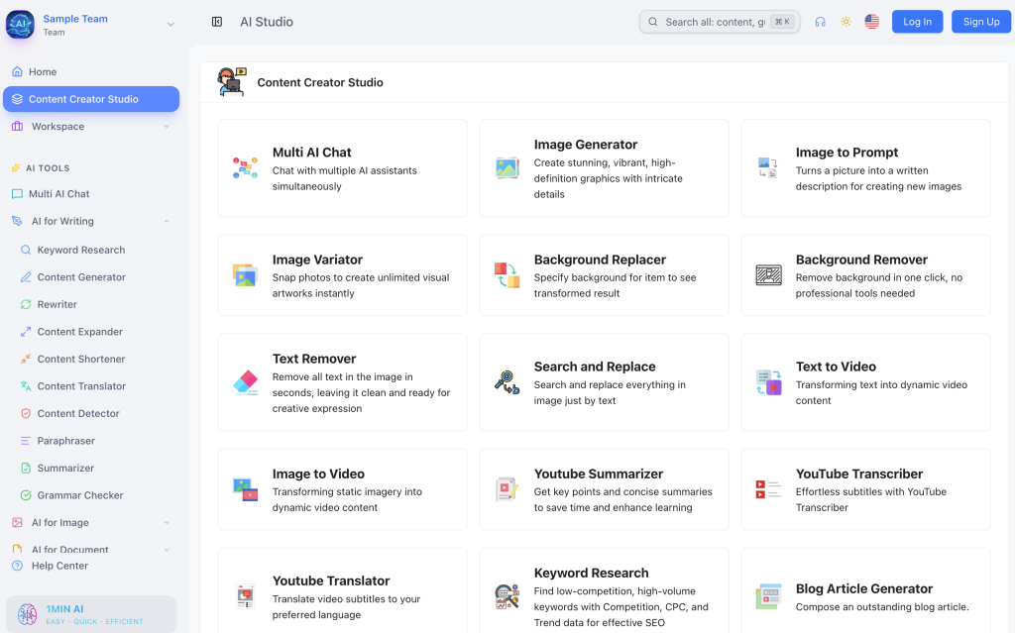
Task: Expand the AI for Image section
Action: point(167,522)
